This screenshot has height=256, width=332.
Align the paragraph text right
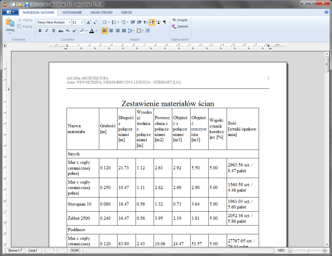(x=118, y=31)
